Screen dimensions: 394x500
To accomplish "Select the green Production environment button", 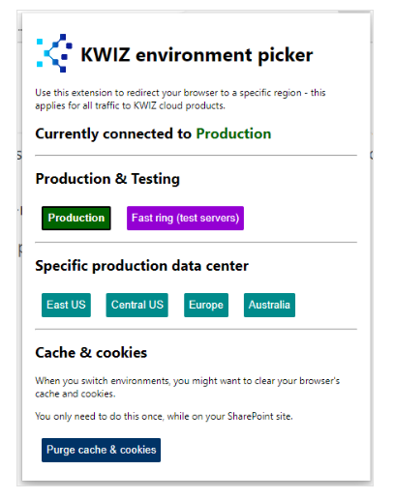I will click(x=76, y=219).
